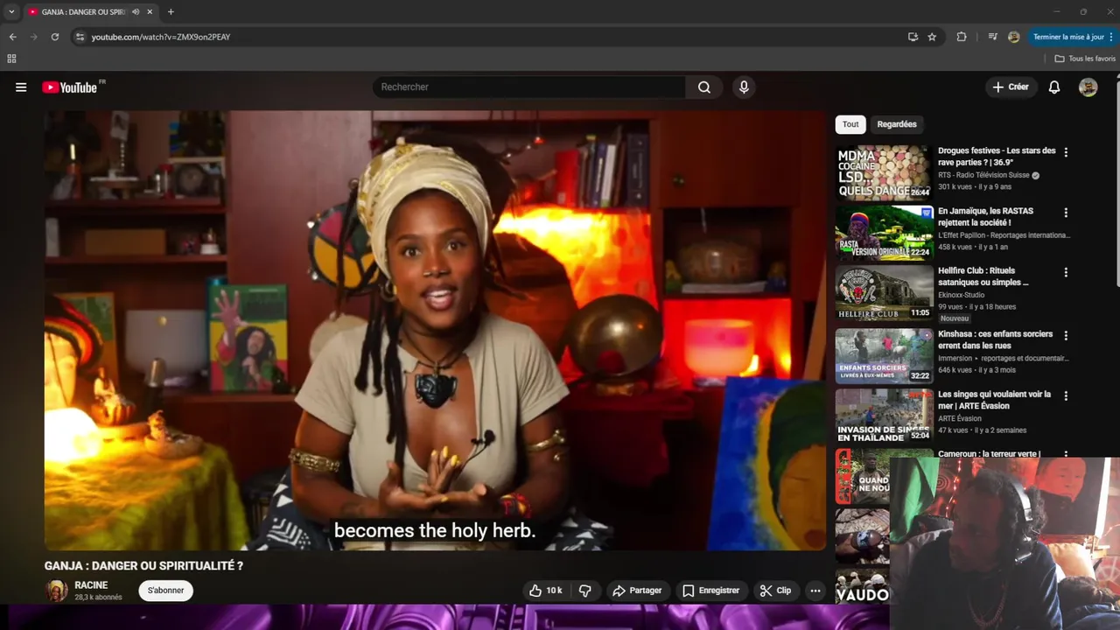Click 'ARTE Évasion' channel name

pos(960,418)
